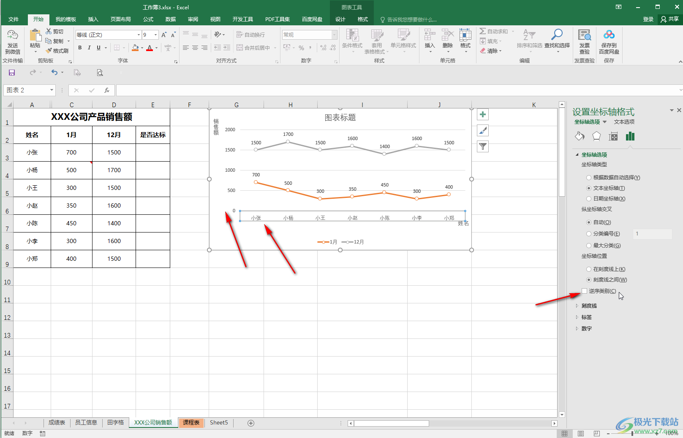Select Fill & Line paint bucket icon
The image size is (683, 438).
click(580, 136)
